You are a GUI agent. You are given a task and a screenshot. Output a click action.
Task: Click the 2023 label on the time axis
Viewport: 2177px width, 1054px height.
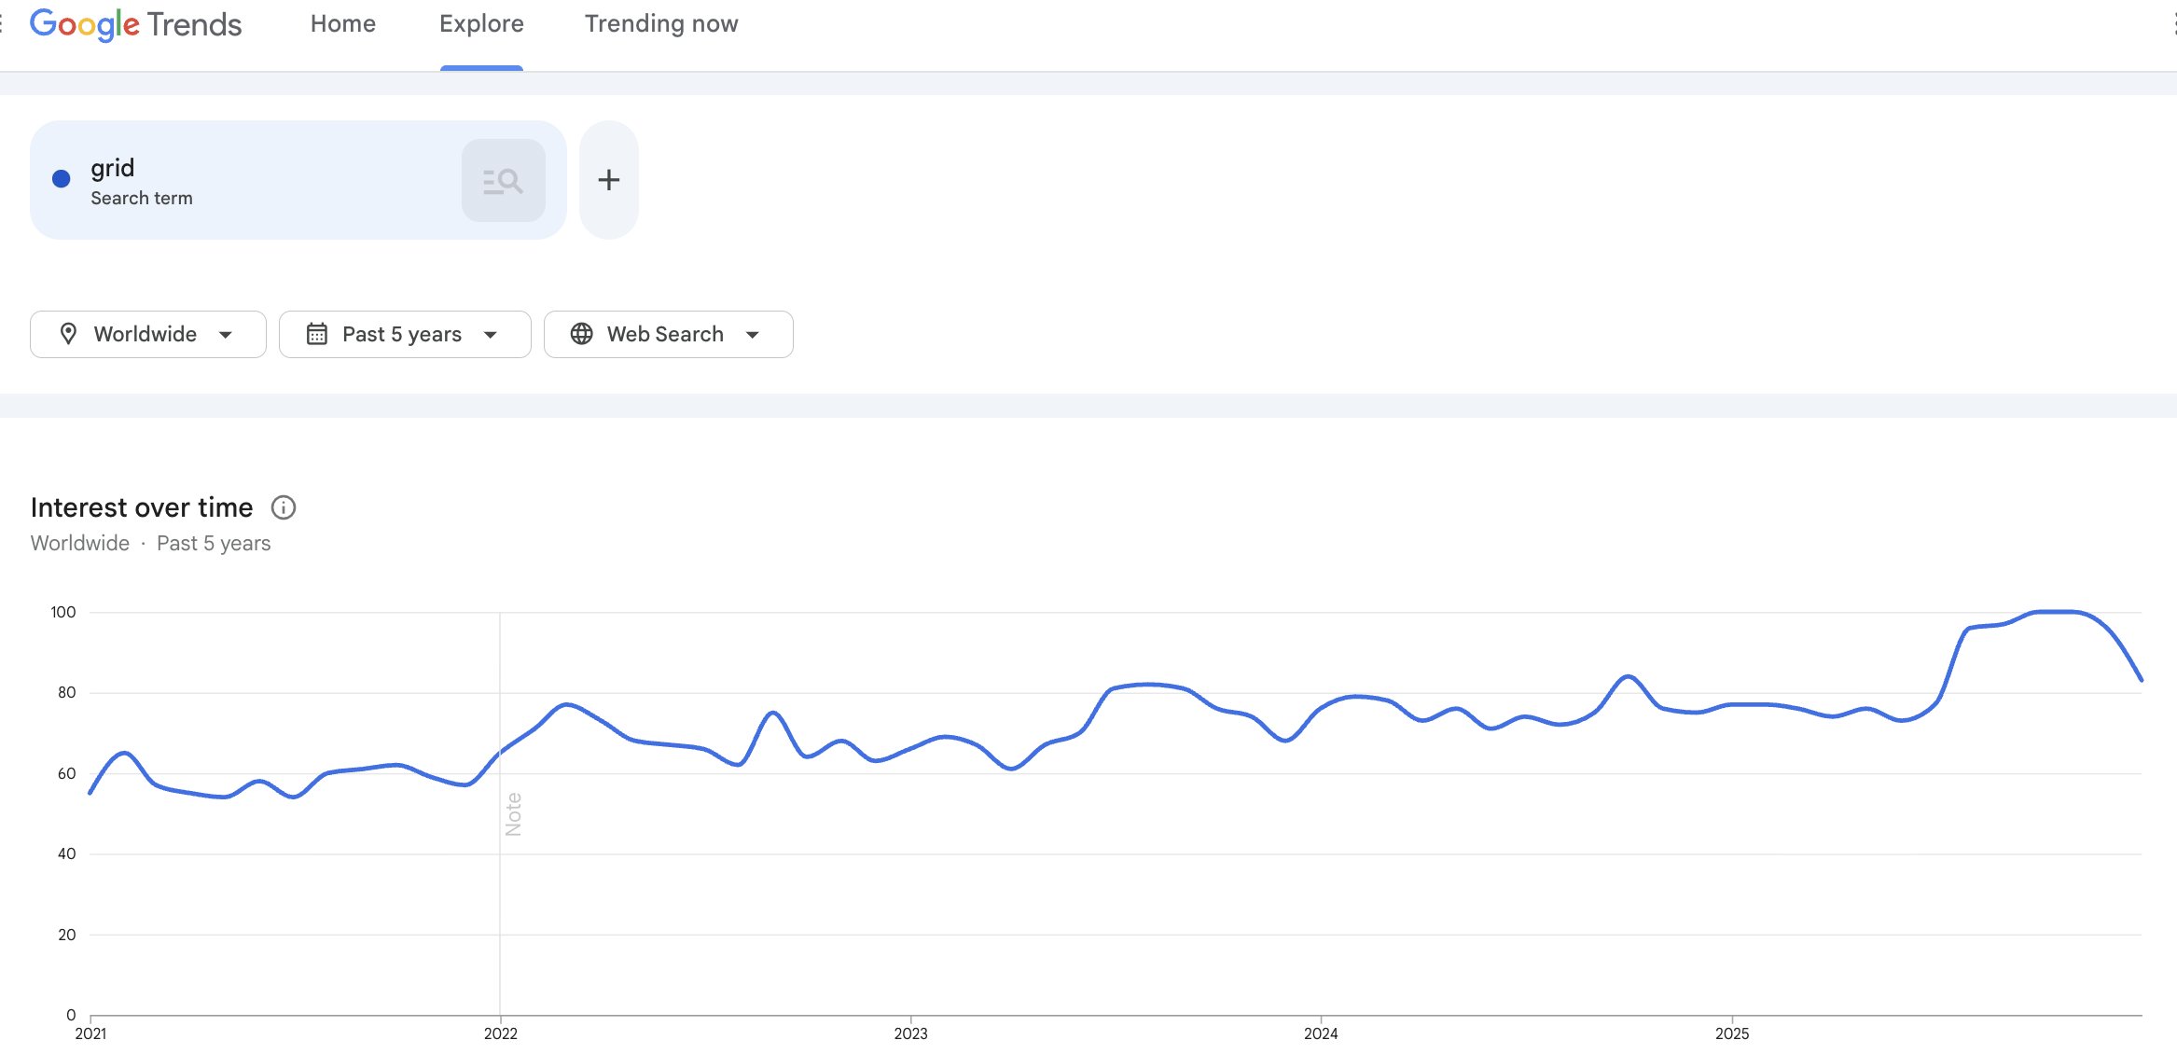(910, 1033)
